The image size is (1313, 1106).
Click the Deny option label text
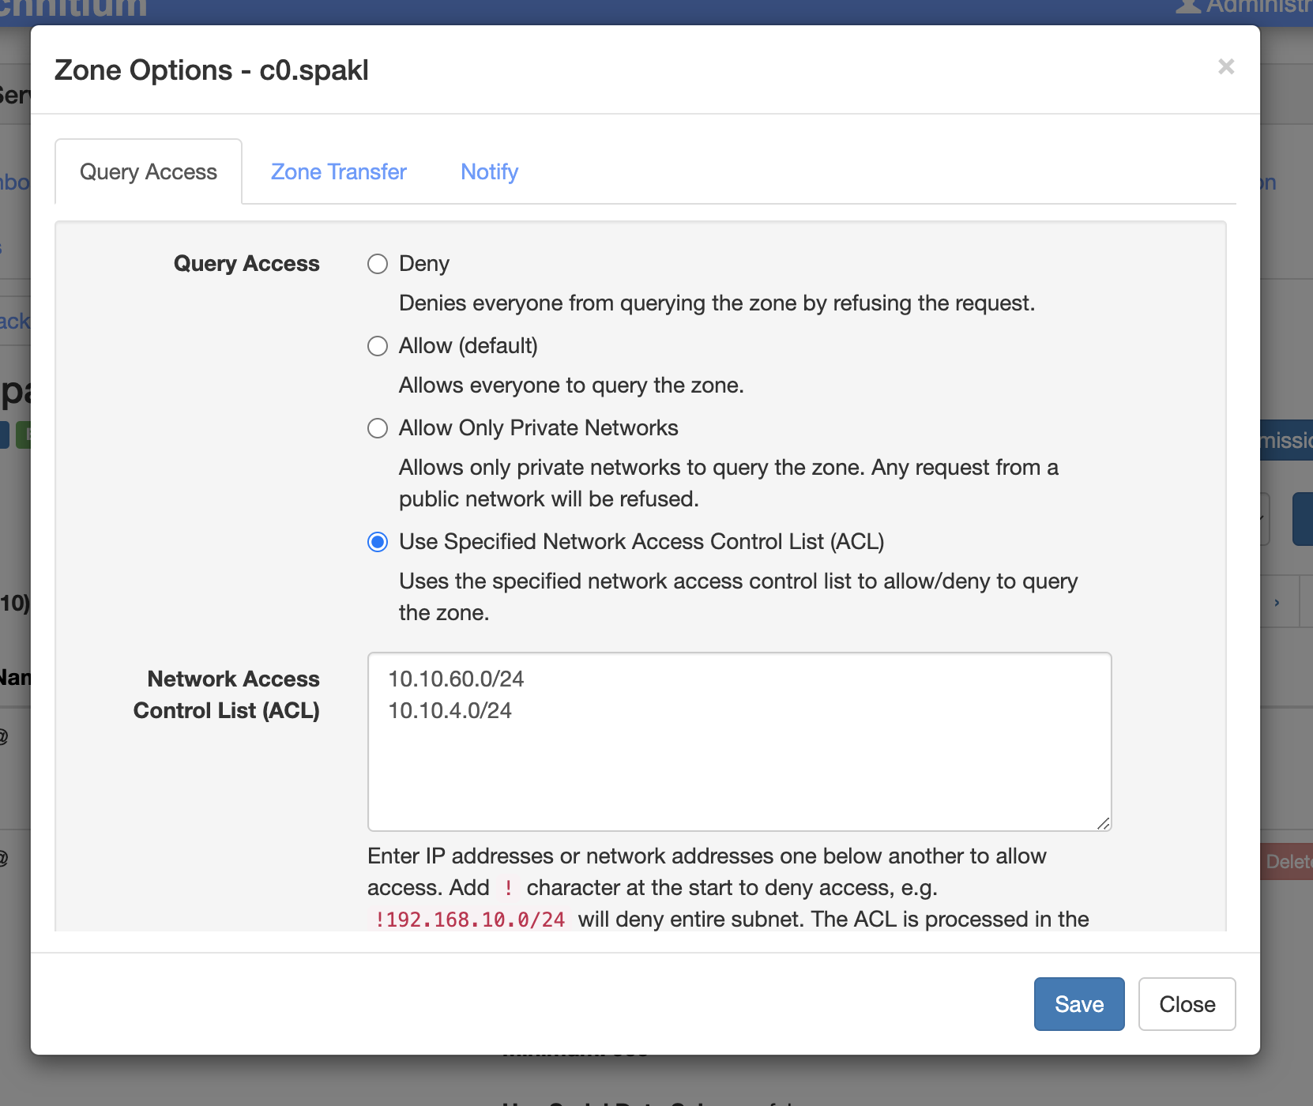coord(424,264)
